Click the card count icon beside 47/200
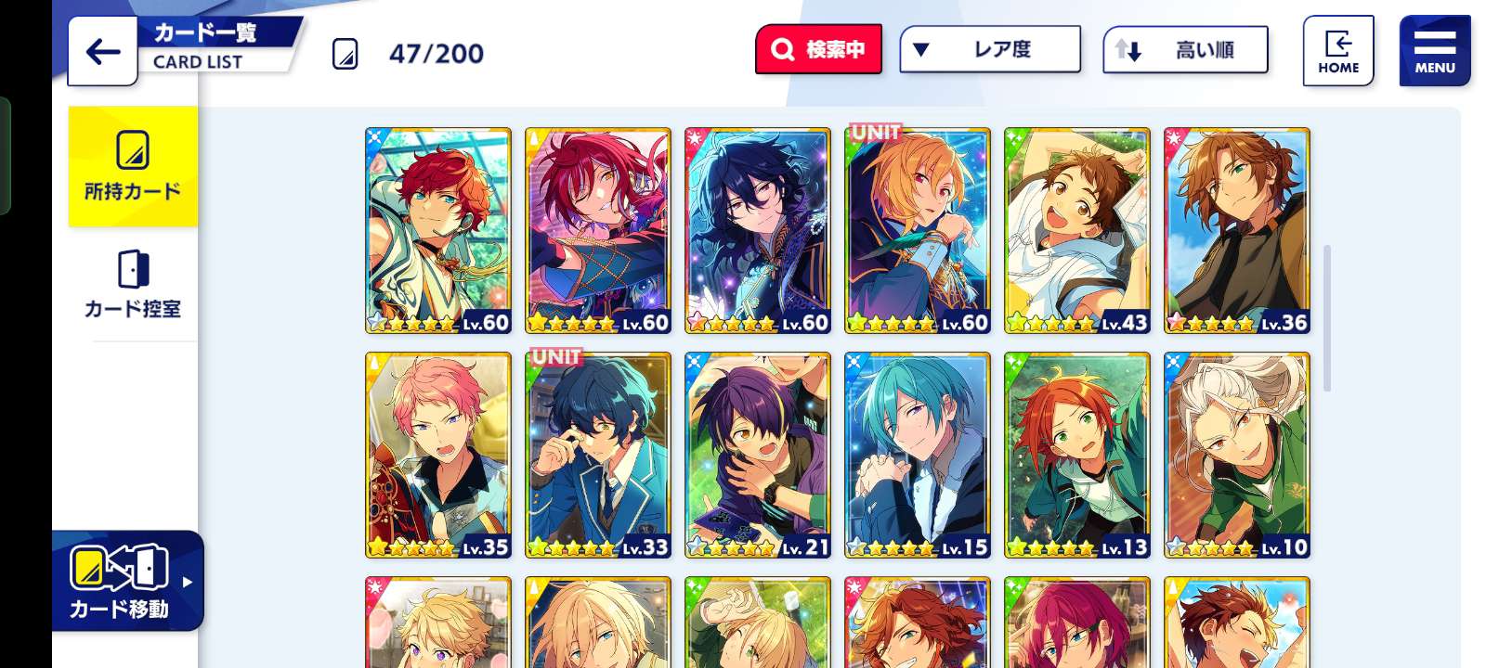This screenshot has width=1486, height=668. 345,54
